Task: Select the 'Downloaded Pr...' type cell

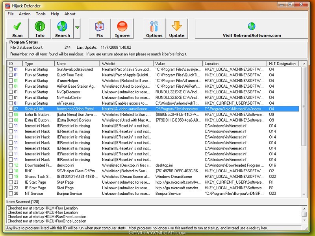Action: (38, 165)
